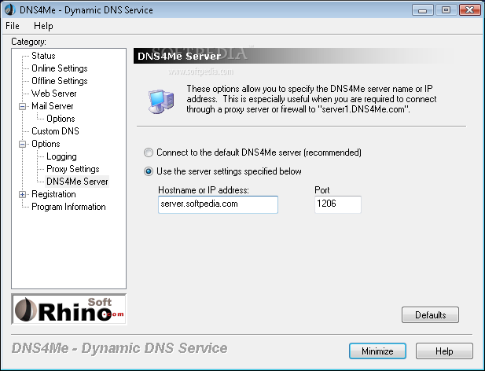485x371 pixels.
Task: Click the Rhino Soft logo banner
Action: [69, 309]
